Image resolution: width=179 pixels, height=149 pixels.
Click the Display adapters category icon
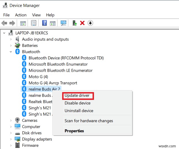pyautogui.click(x=18, y=139)
